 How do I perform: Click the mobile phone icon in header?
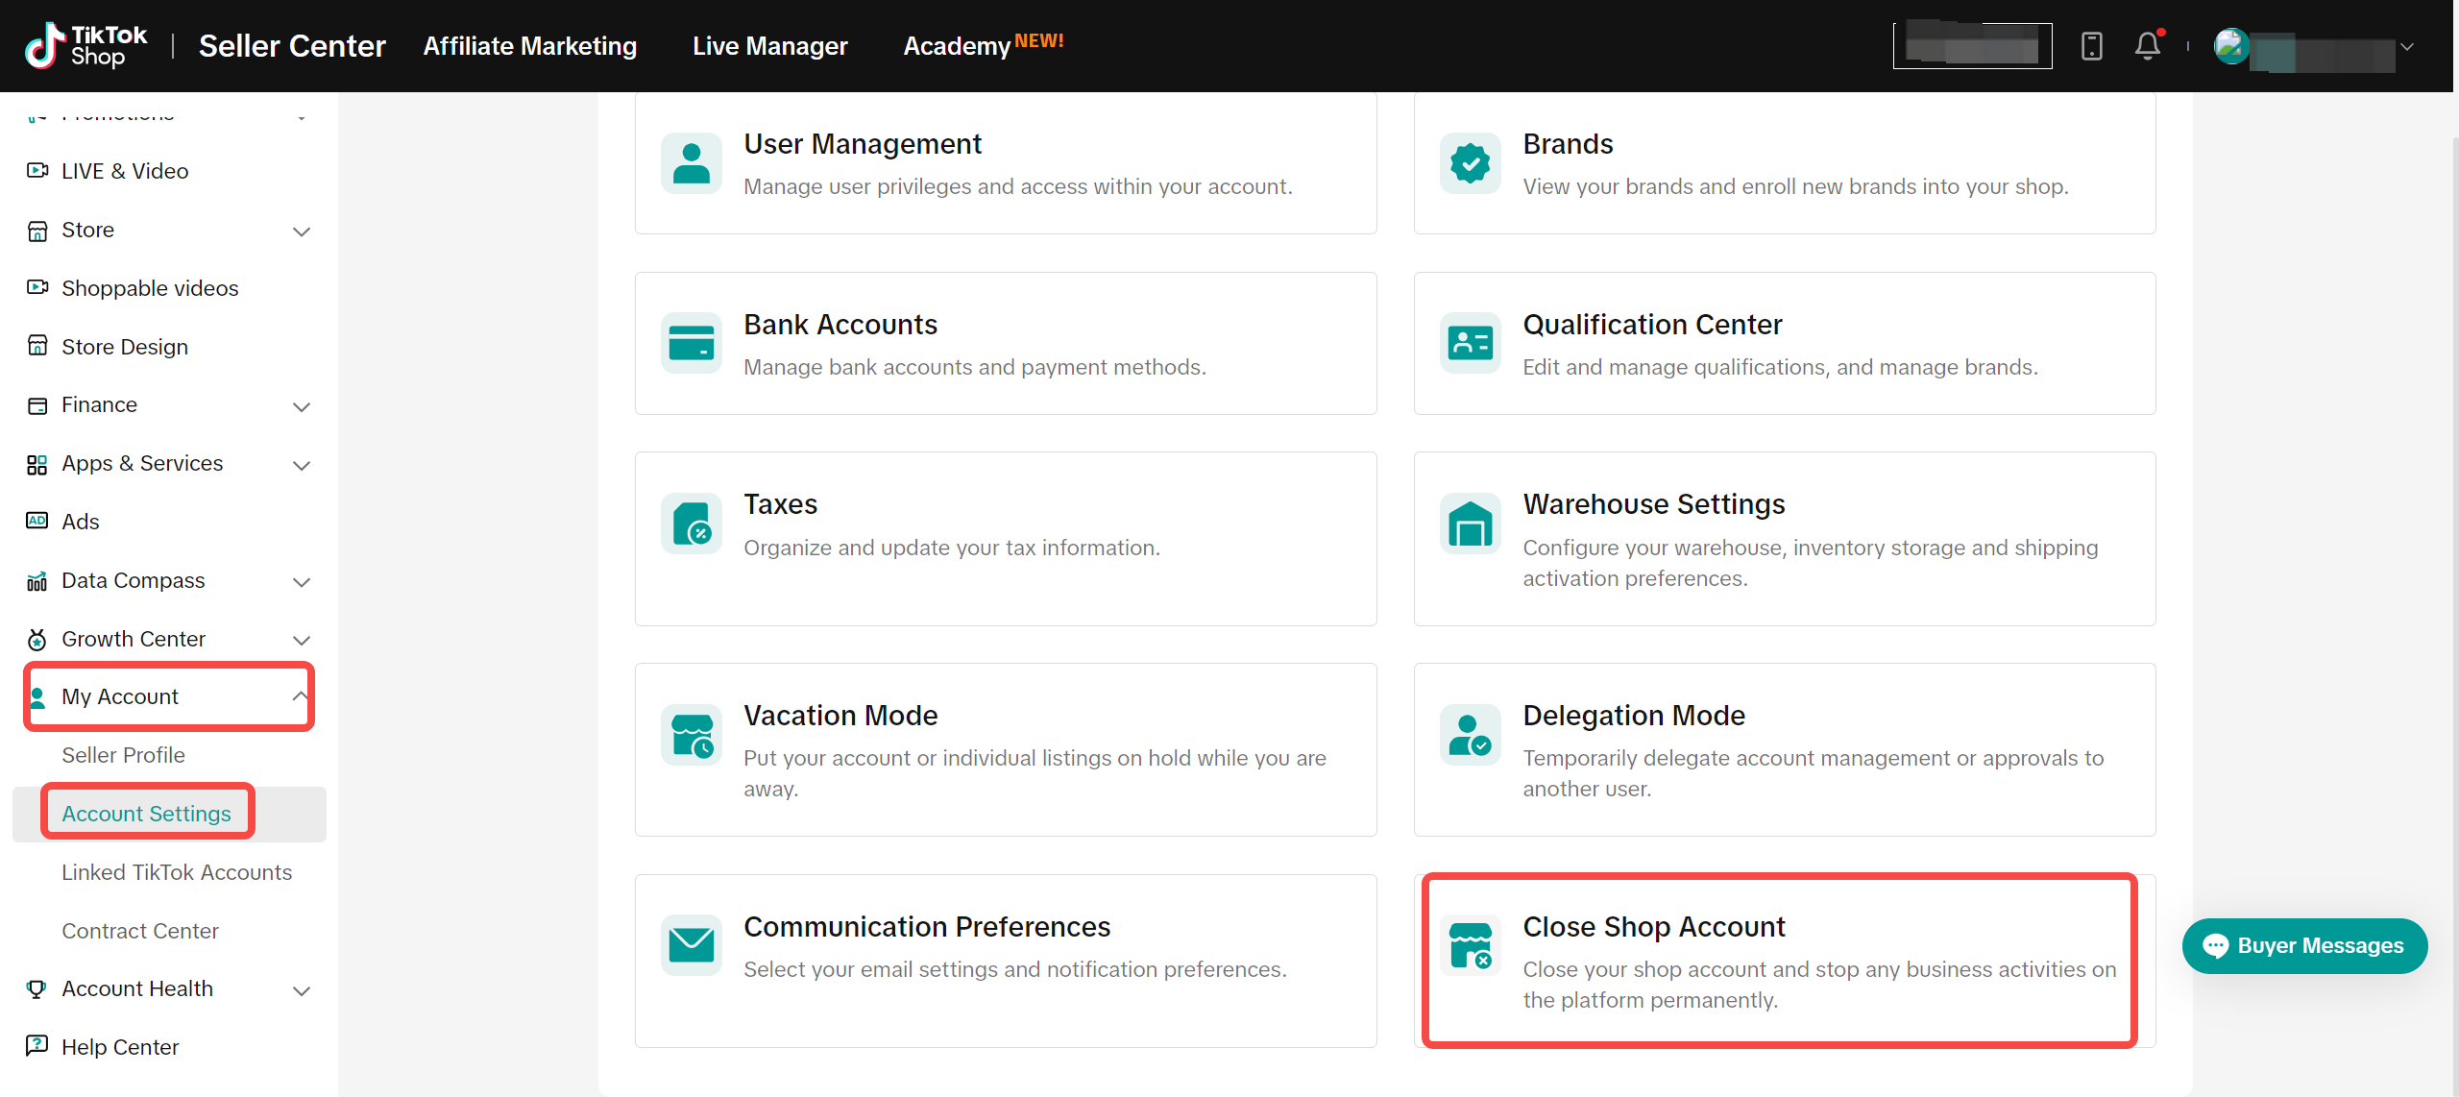coord(2091,46)
